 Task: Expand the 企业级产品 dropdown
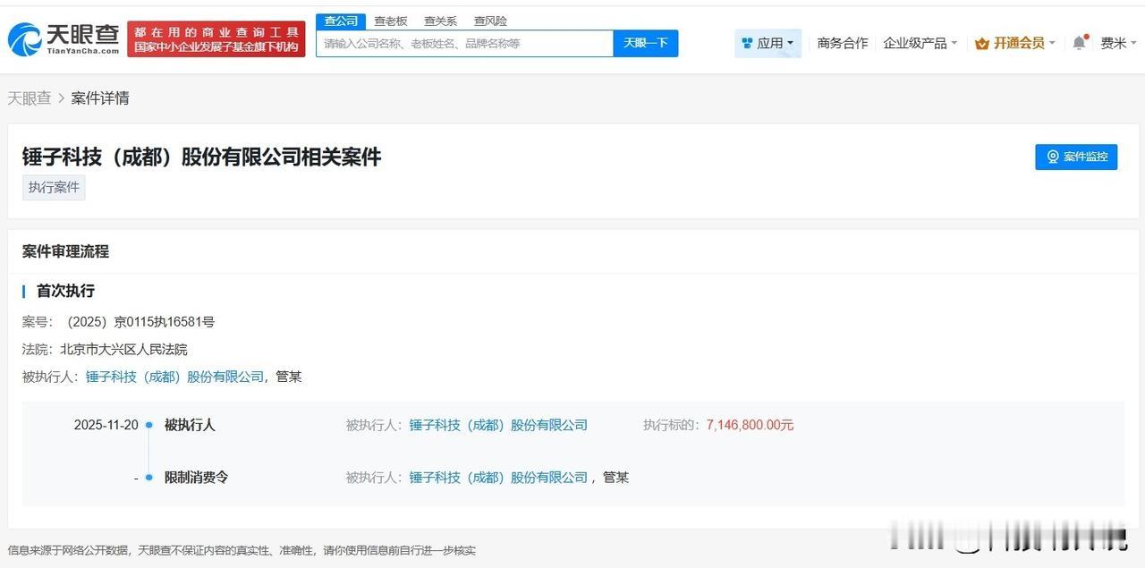click(x=920, y=43)
